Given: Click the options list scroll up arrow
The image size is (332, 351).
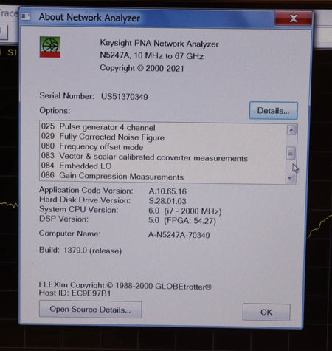Looking at the screenshot, I should (x=291, y=130).
